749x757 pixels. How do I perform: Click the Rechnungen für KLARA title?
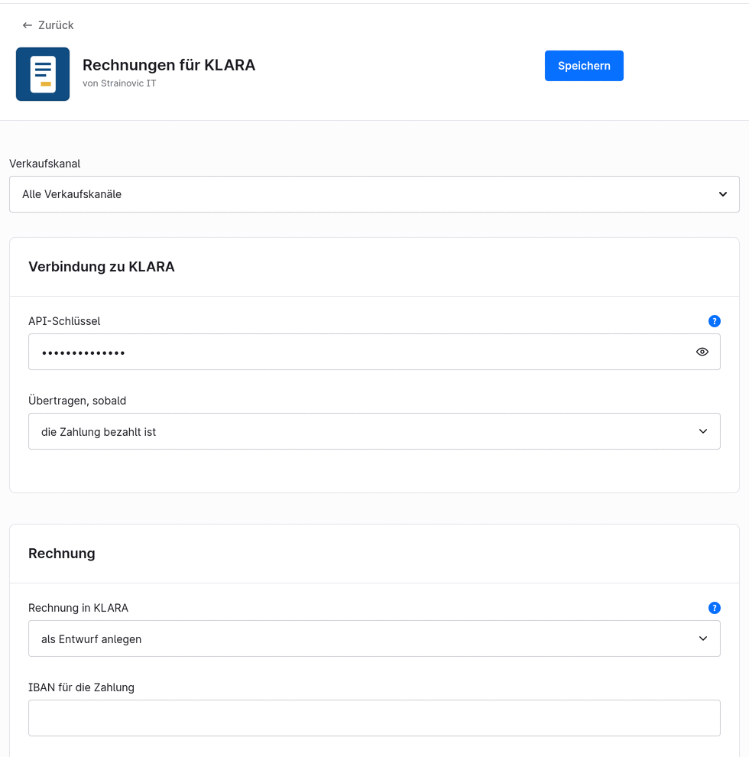tap(169, 65)
